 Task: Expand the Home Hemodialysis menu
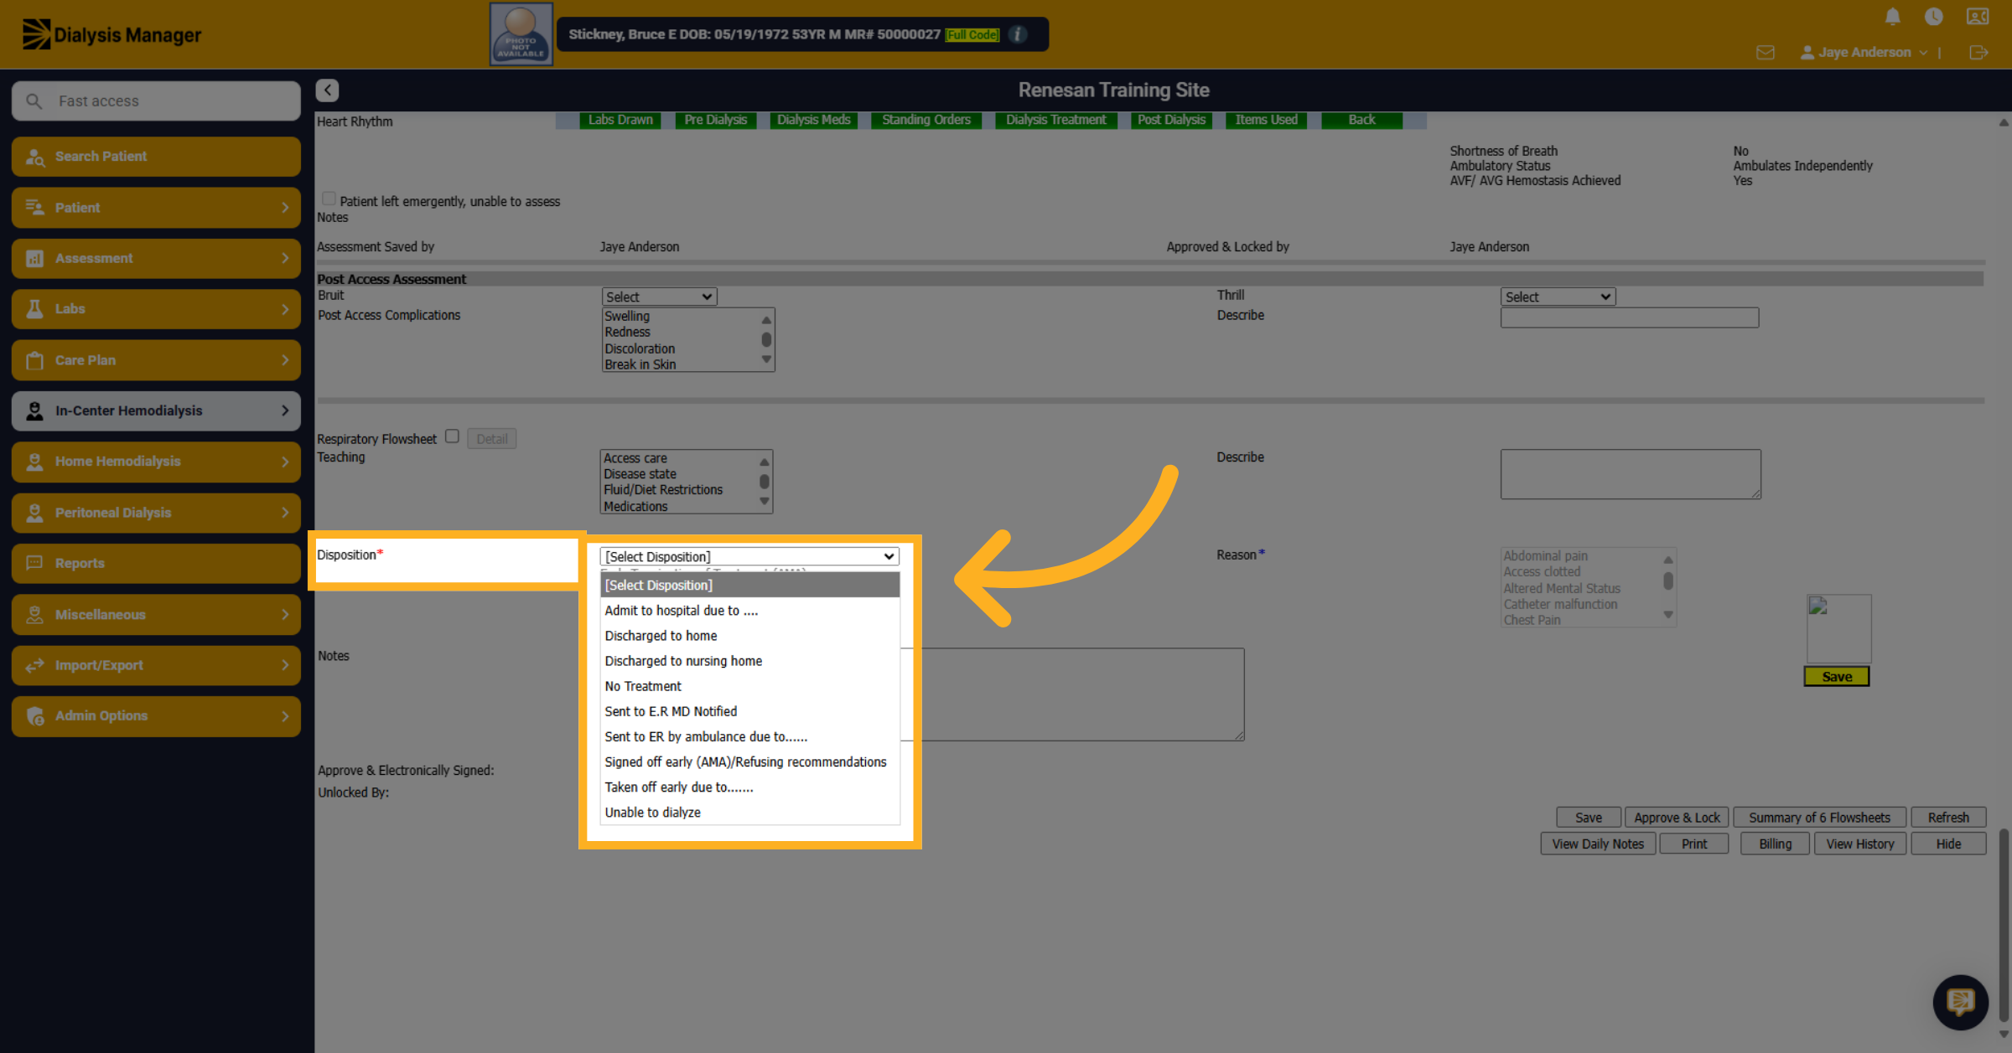[156, 462]
